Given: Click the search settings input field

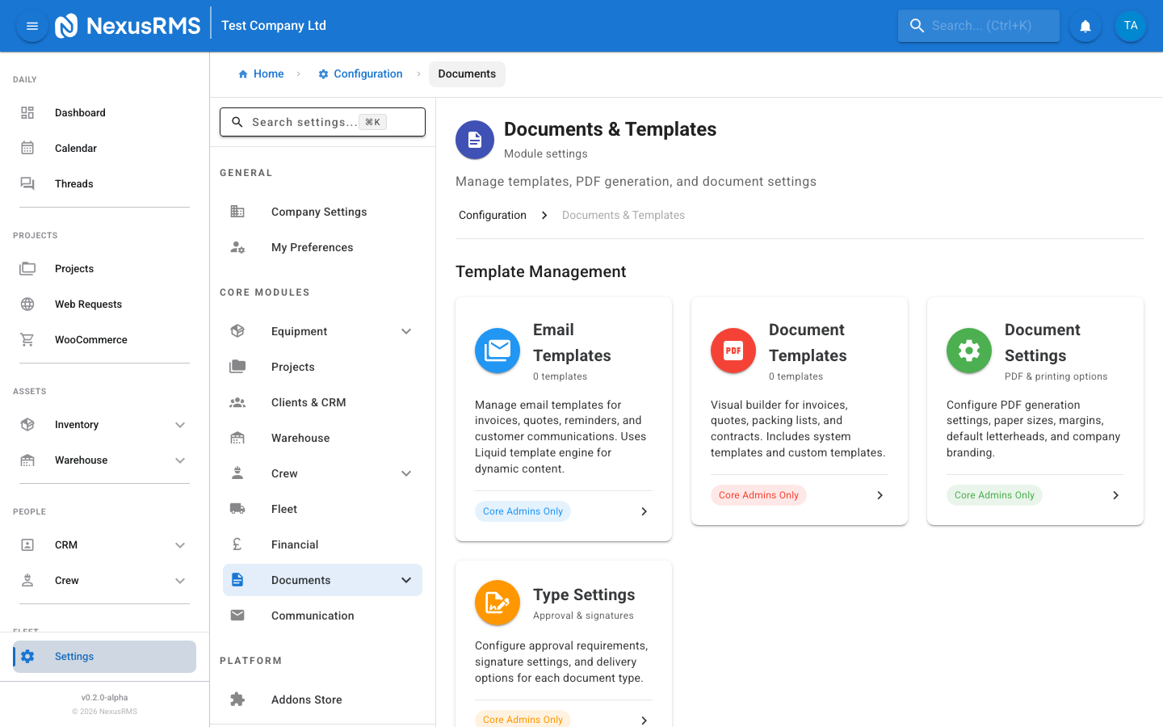Looking at the screenshot, I should coord(322,122).
